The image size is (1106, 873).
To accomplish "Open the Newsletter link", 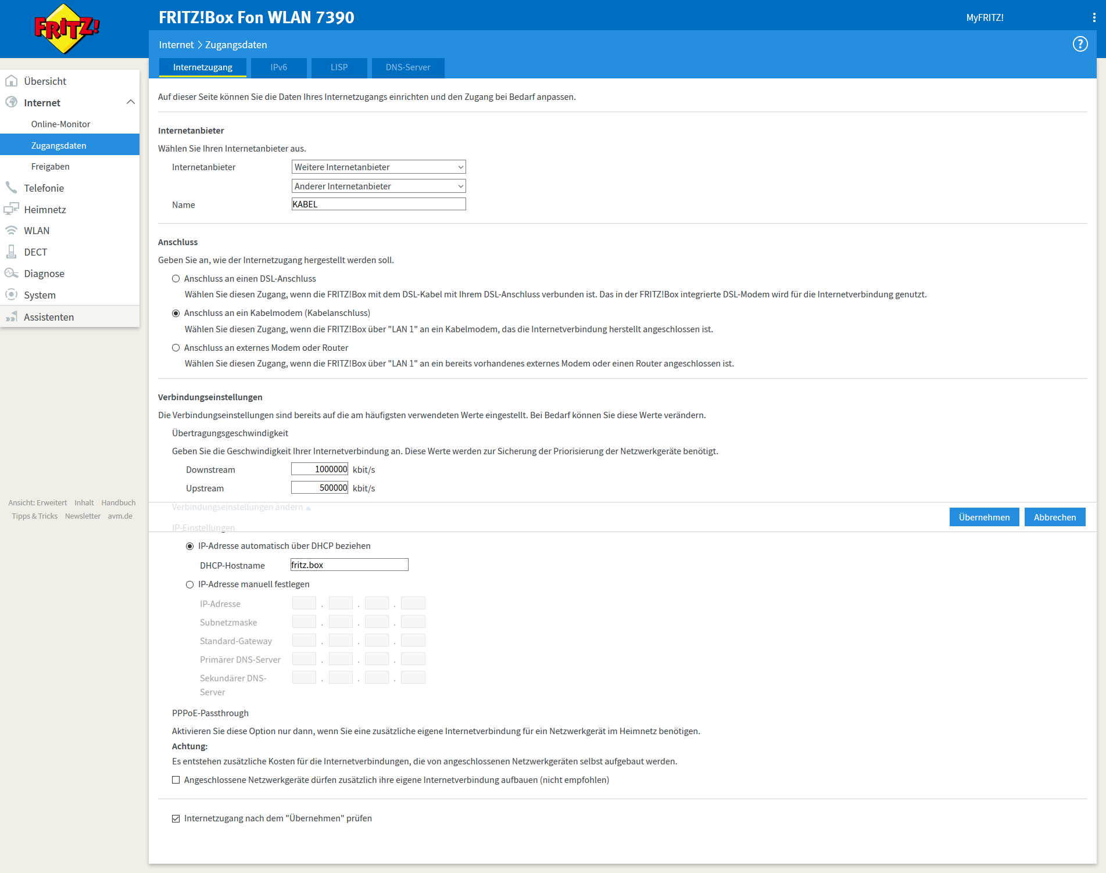I will [83, 516].
